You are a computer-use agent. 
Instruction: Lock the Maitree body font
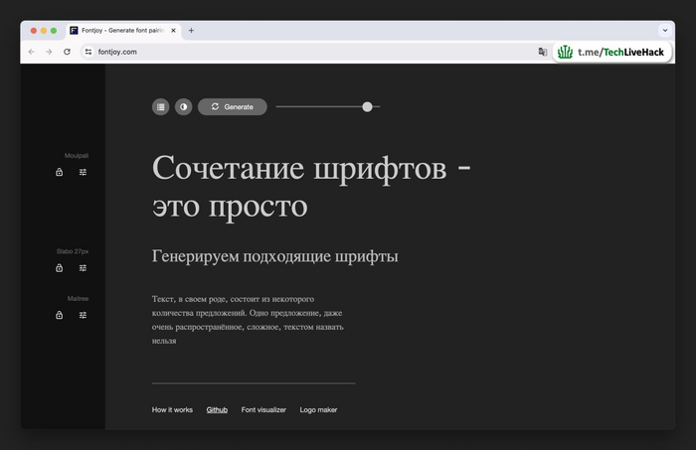pyautogui.click(x=59, y=315)
